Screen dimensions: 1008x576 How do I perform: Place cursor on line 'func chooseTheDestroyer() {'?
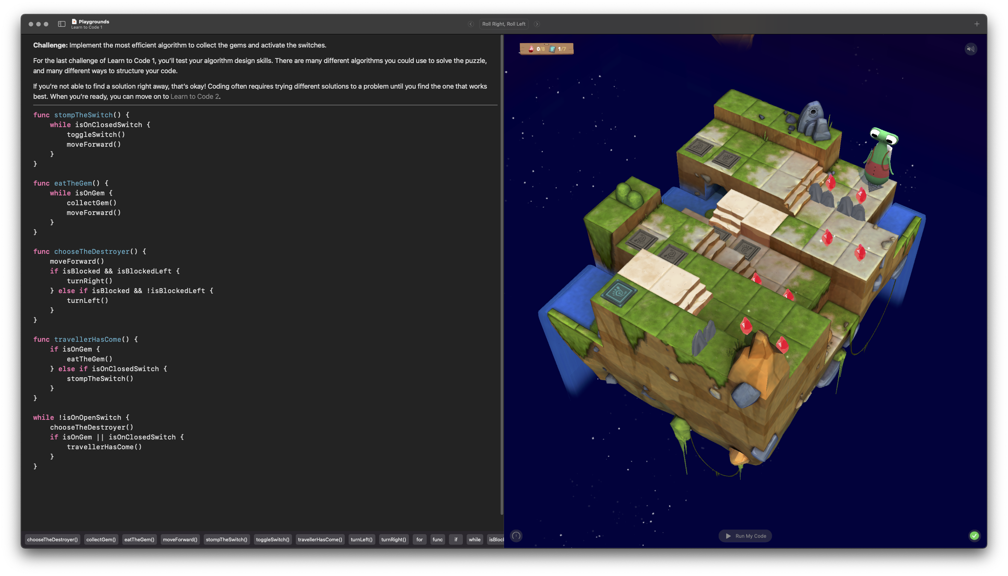[89, 252]
